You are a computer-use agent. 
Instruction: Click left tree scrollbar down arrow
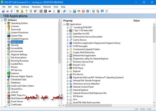pos(59,106)
